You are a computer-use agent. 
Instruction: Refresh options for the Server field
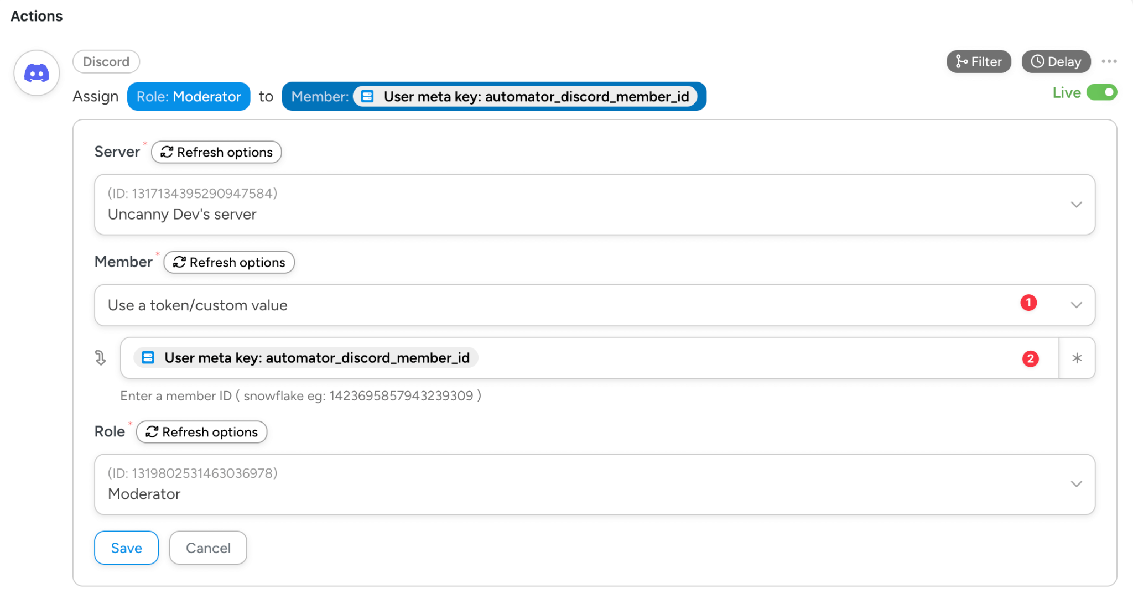pyautogui.click(x=216, y=152)
